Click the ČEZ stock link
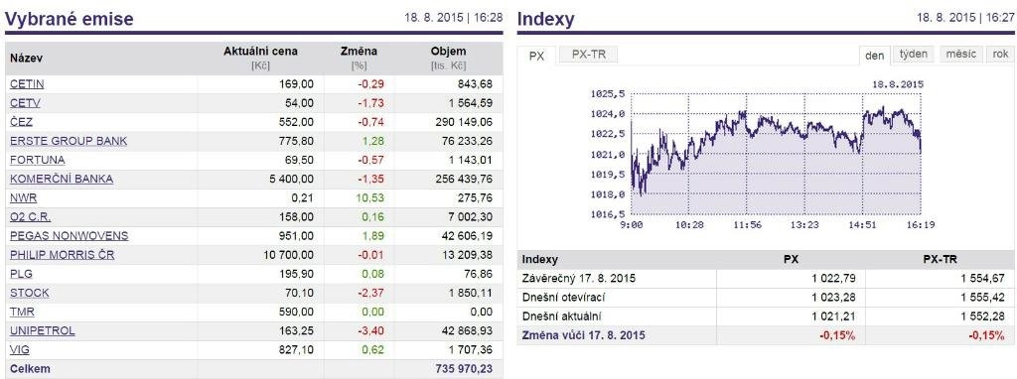This screenshot has height=379, width=1017. pyautogui.click(x=22, y=122)
